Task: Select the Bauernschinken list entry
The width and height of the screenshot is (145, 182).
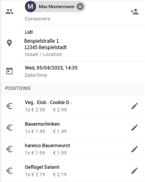Action: (72, 128)
